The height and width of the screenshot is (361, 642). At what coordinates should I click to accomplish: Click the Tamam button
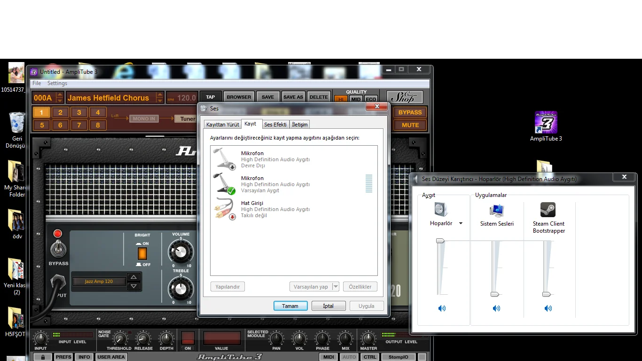(290, 306)
